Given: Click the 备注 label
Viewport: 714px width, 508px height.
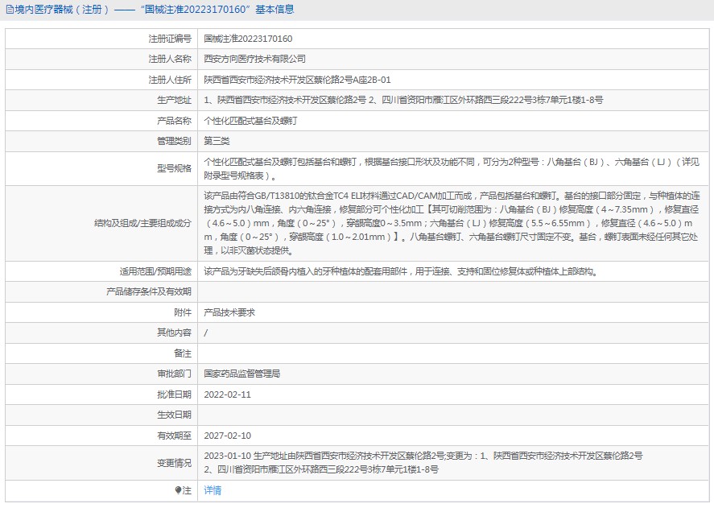Looking at the screenshot, I should [183, 353].
